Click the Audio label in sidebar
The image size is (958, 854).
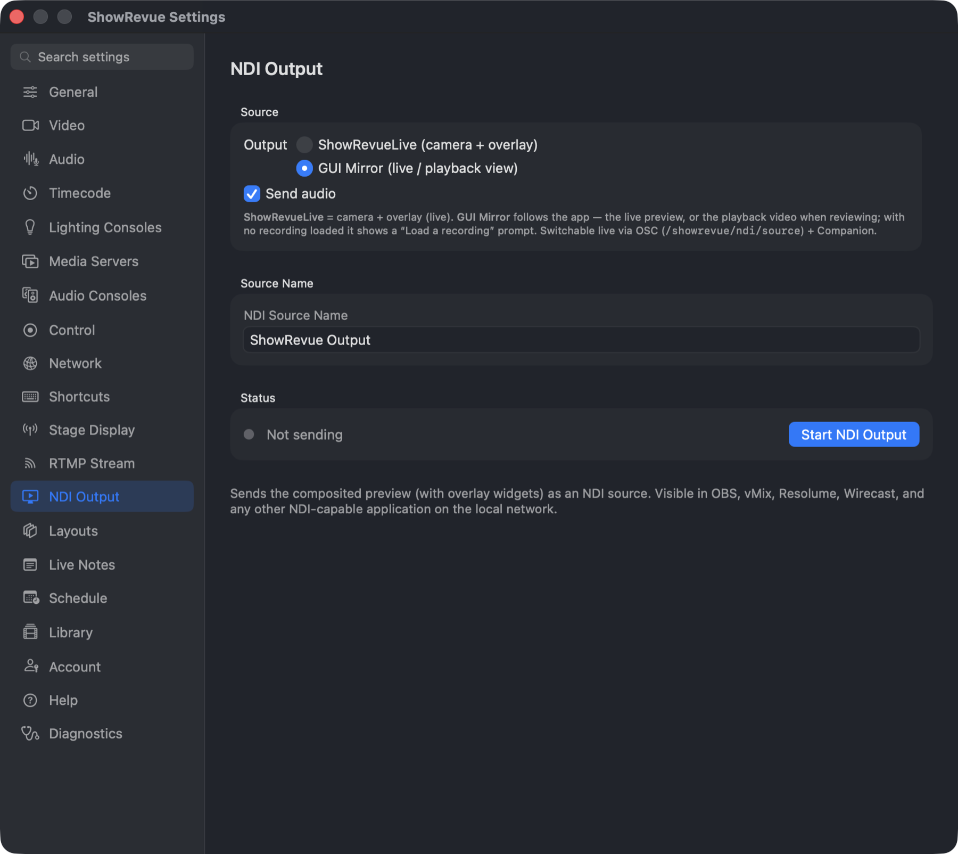click(x=67, y=159)
